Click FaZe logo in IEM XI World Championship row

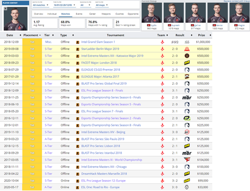187,160
